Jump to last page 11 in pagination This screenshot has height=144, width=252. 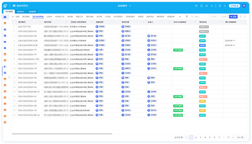click(228, 138)
